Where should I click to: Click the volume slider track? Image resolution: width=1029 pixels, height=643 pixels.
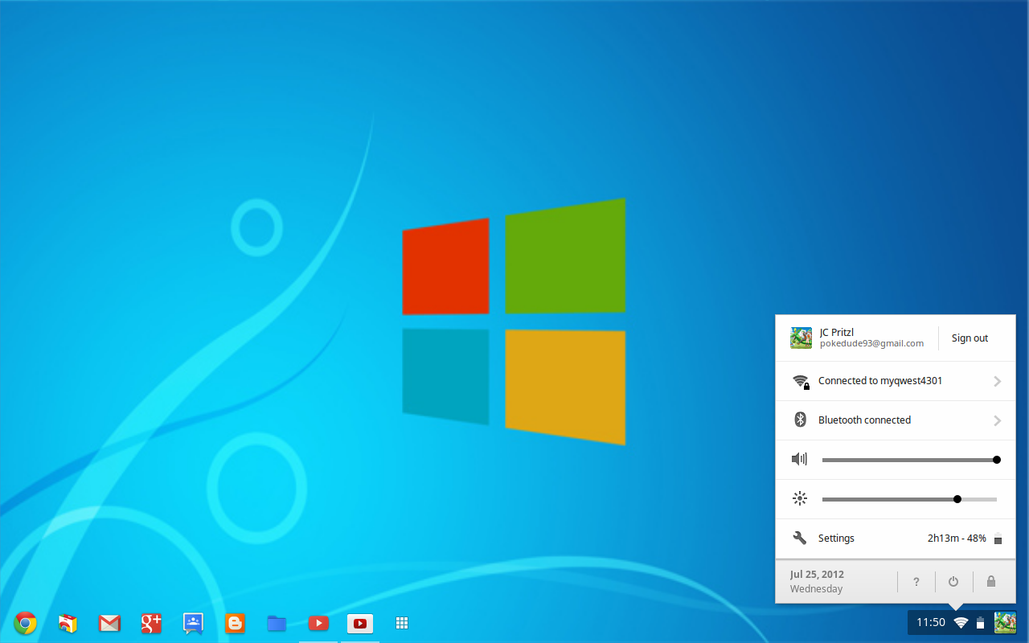pos(909,460)
